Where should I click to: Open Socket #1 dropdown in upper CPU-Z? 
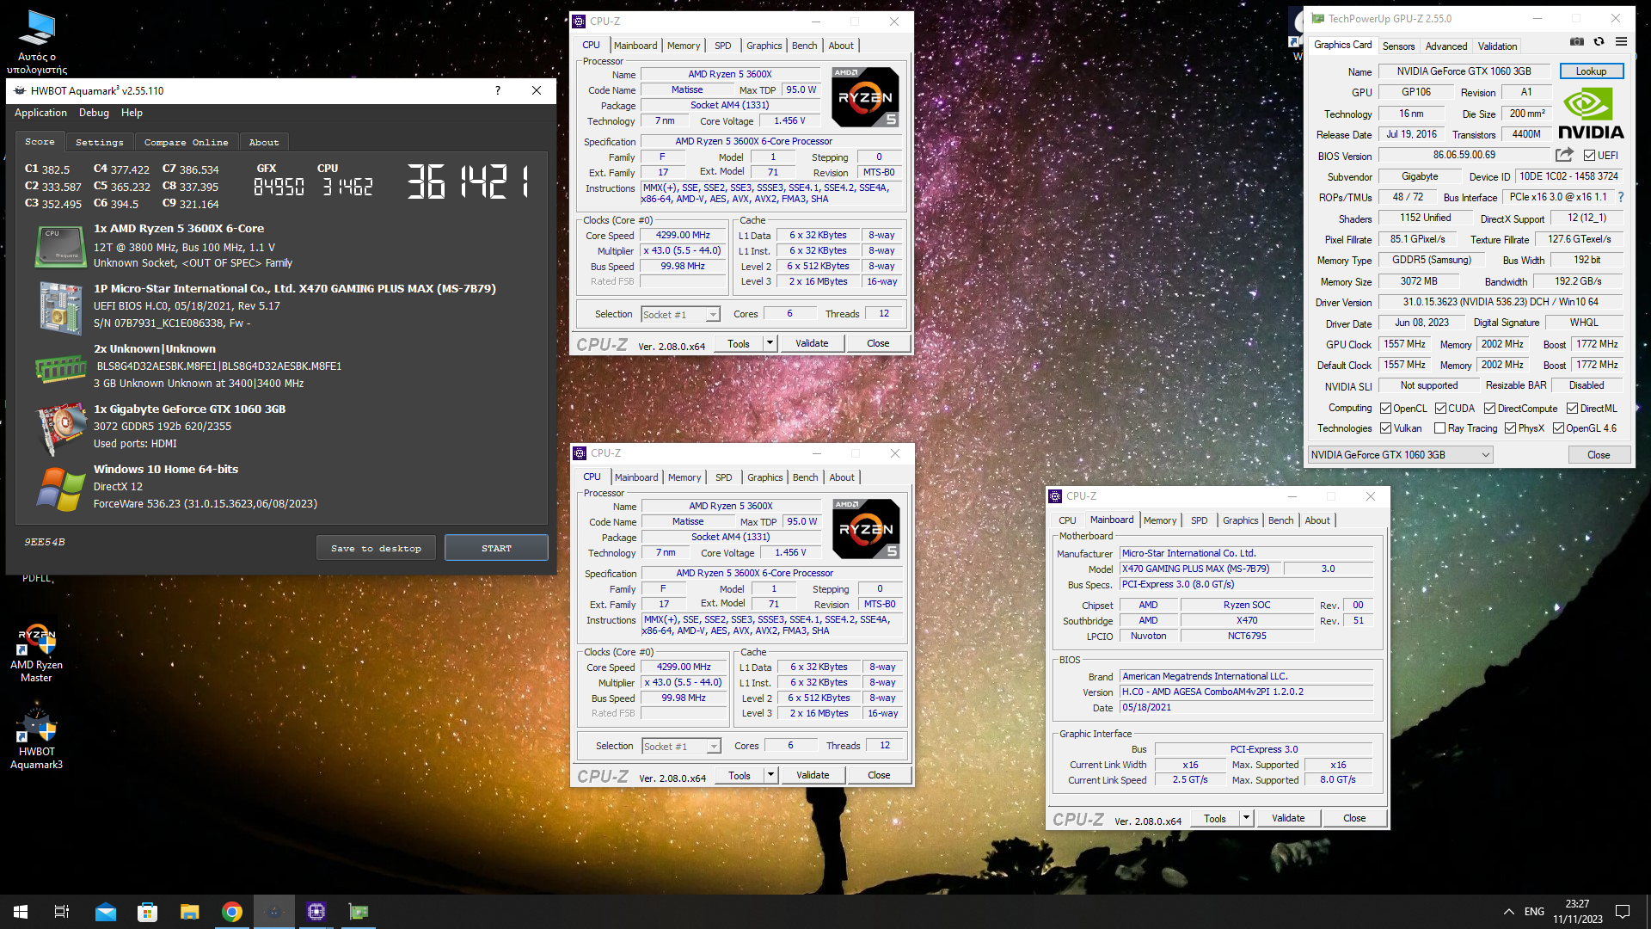point(679,315)
